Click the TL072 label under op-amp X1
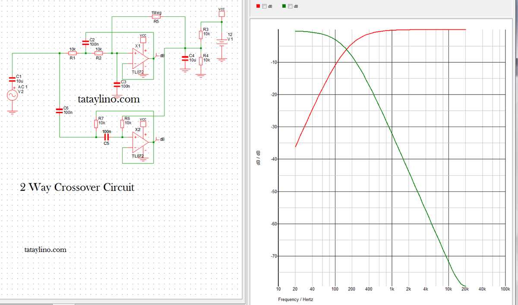The width and height of the screenshot is (518, 305). [x=138, y=72]
